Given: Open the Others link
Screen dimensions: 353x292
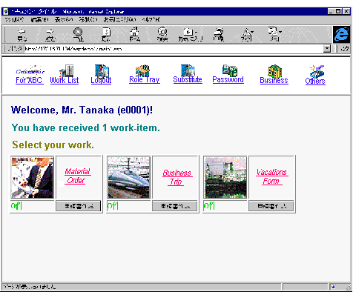Looking at the screenshot, I should tap(315, 81).
